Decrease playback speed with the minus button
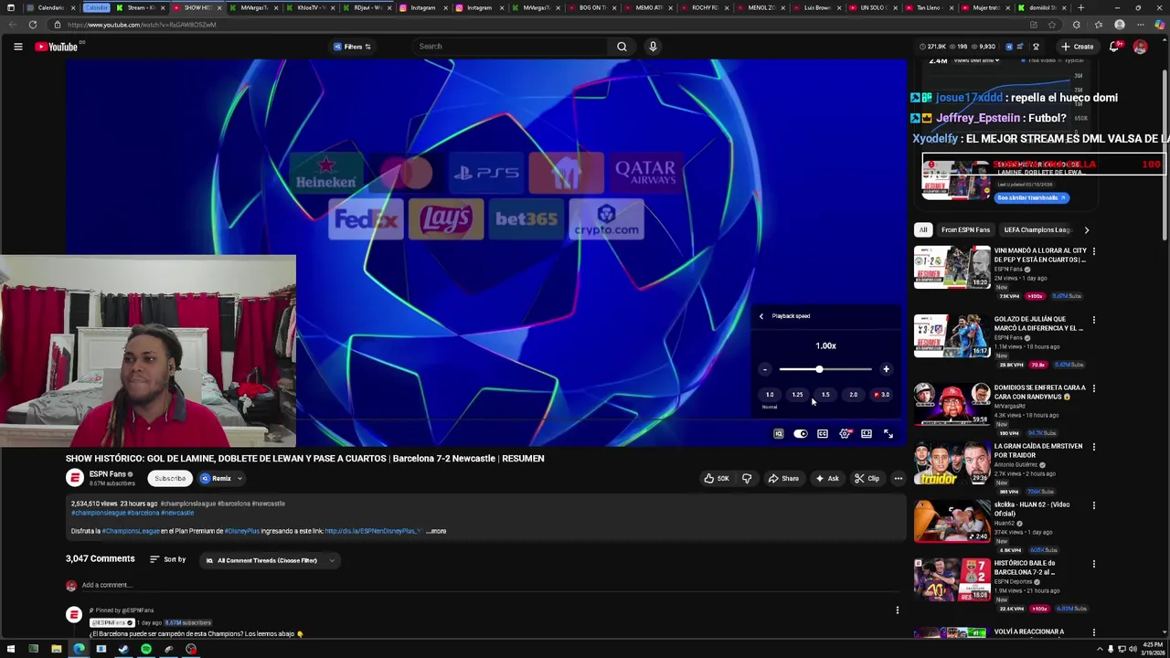The image size is (1170, 658). tap(765, 369)
